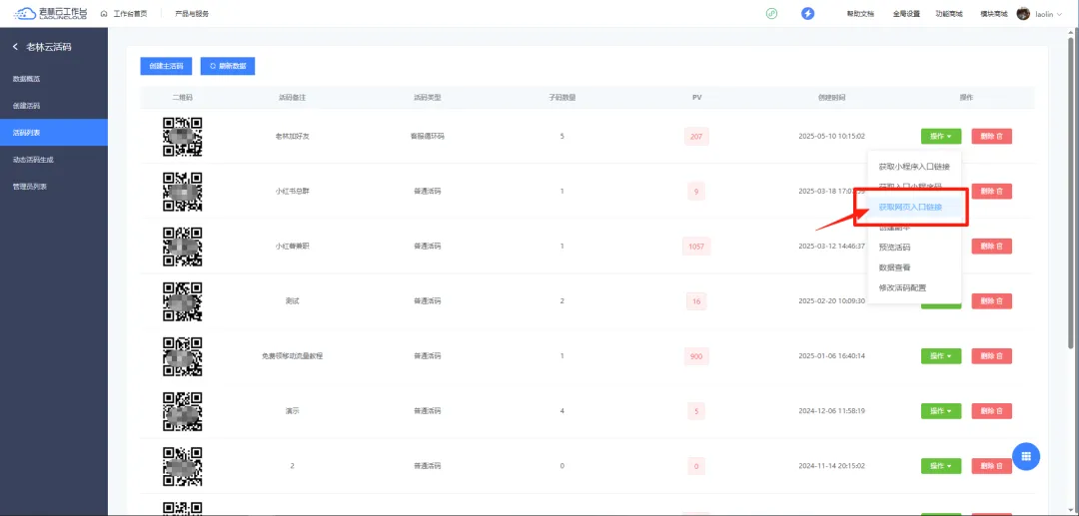Click the QR code thumbnail for 免费领移动流量教程
Image resolution: width=1079 pixels, height=516 pixels.
pos(183,356)
